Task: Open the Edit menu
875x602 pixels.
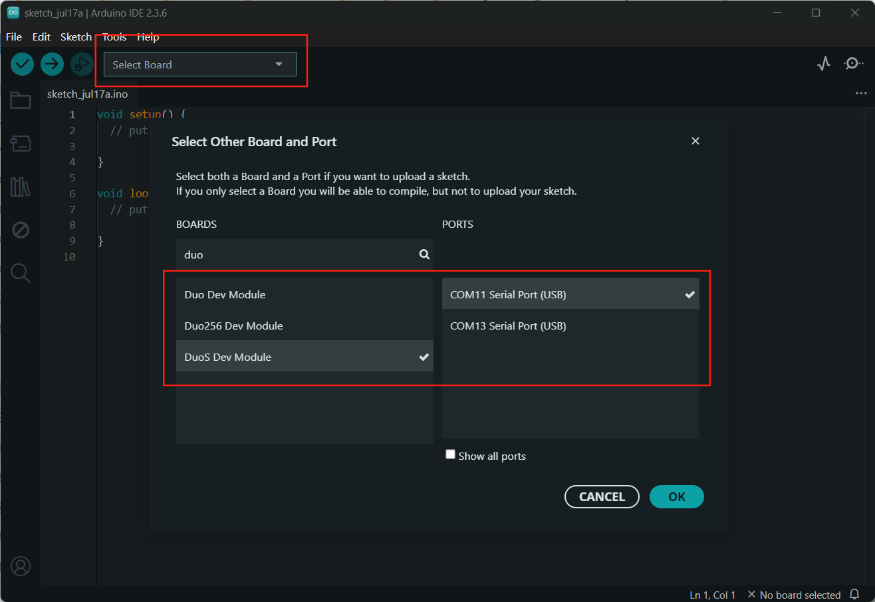Action: [41, 37]
